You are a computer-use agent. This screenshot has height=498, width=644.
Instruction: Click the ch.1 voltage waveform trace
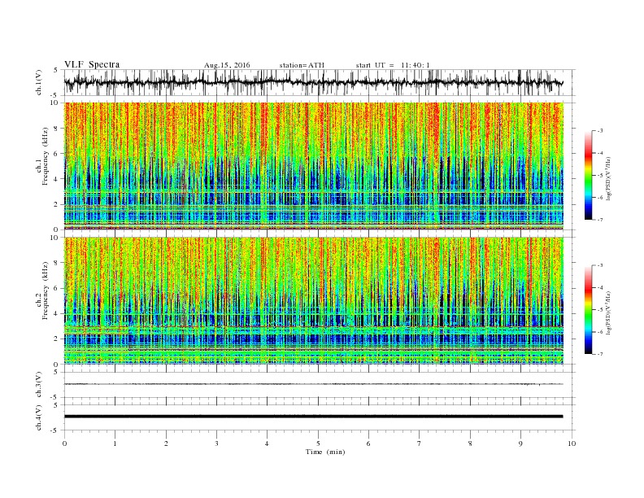[x=314, y=82]
